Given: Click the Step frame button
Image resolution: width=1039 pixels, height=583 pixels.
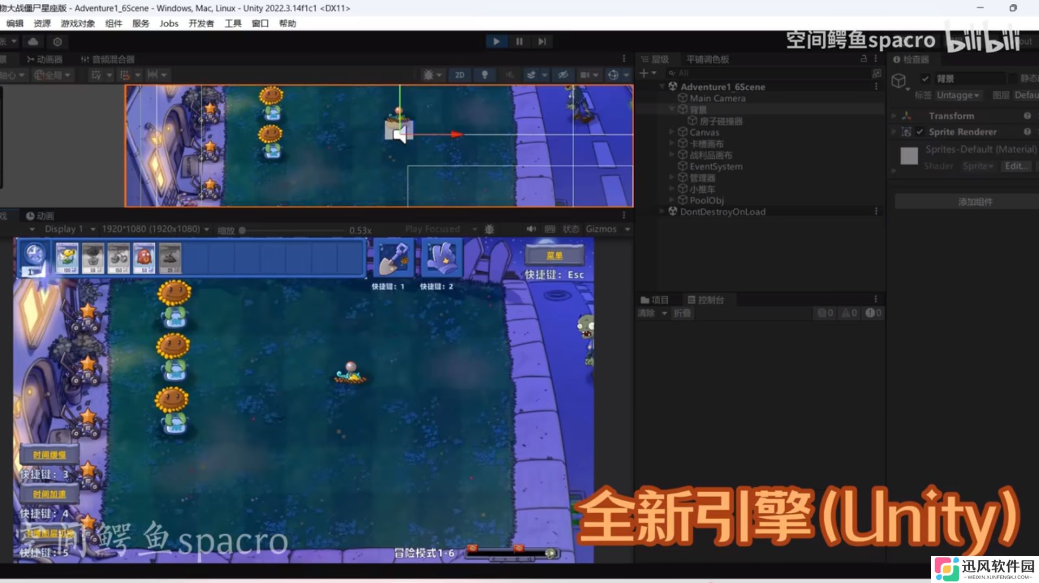Looking at the screenshot, I should [x=542, y=42].
